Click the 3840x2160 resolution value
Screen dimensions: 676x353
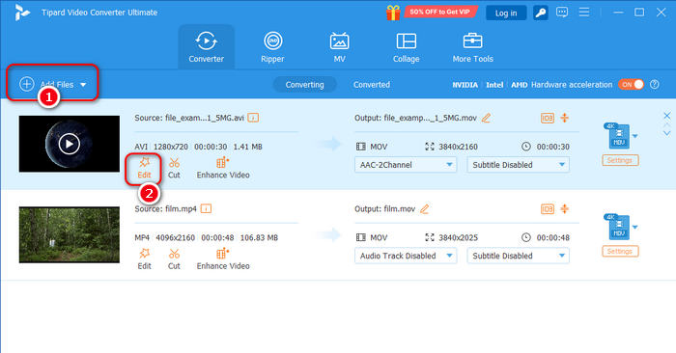tap(458, 147)
